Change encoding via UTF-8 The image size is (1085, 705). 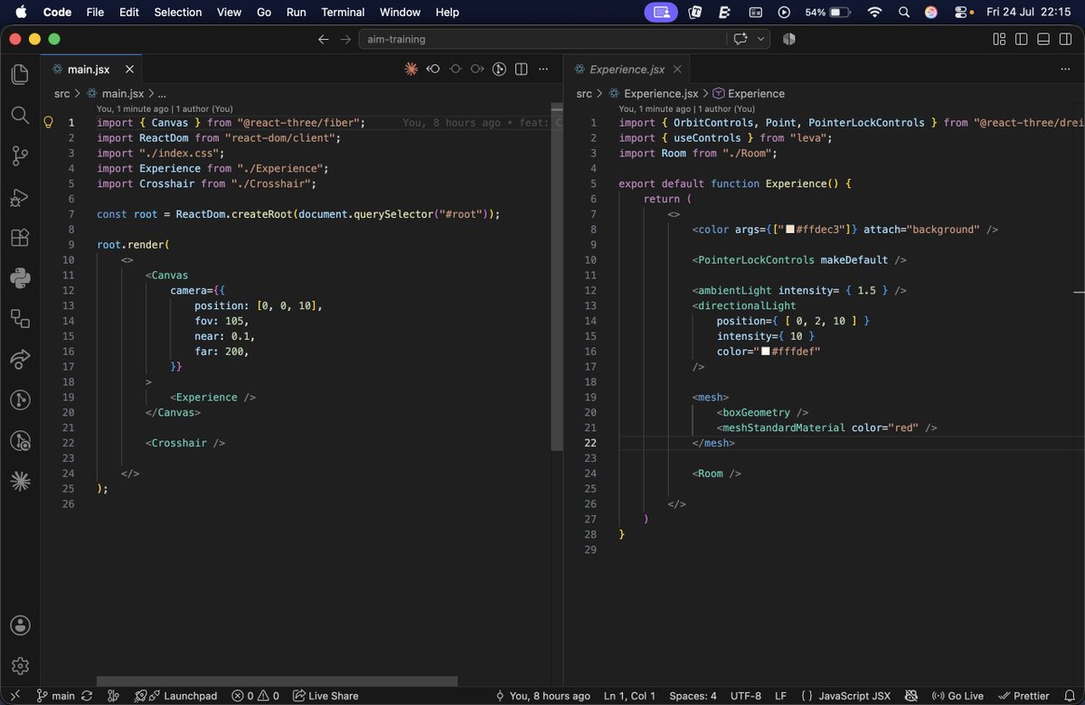[x=747, y=696]
